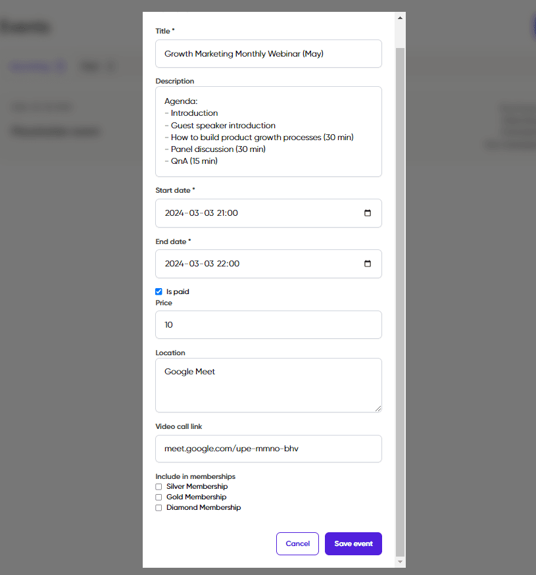Click the scrollbar down arrow
This screenshot has height=575, width=536.
pos(400,561)
